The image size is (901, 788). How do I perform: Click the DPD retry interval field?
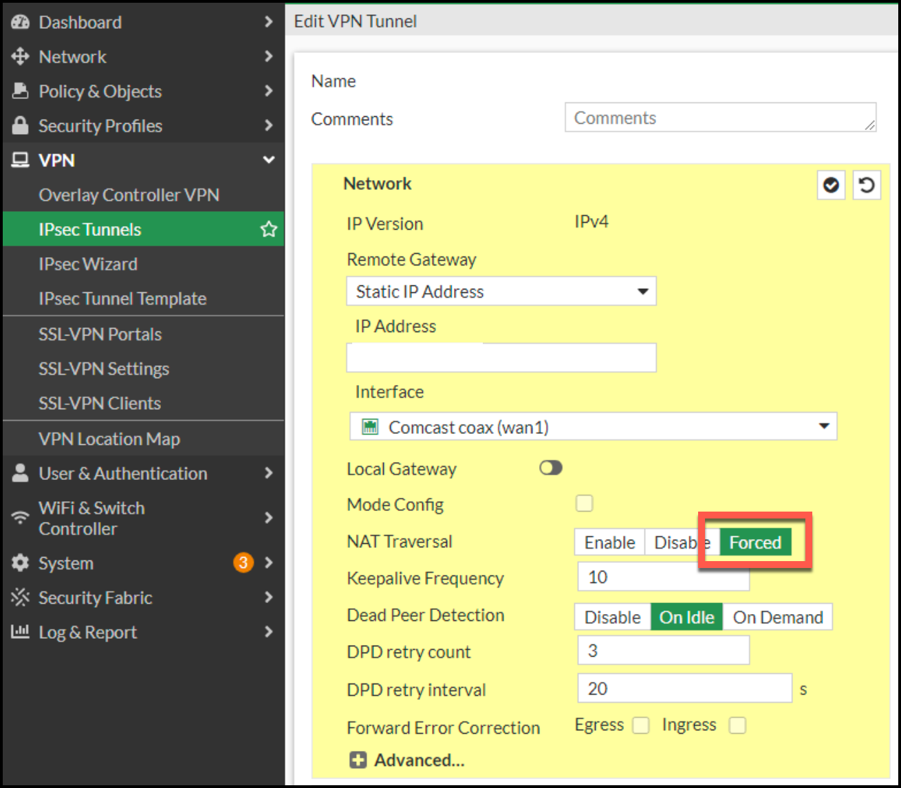pyautogui.click(x=685, y=688)
